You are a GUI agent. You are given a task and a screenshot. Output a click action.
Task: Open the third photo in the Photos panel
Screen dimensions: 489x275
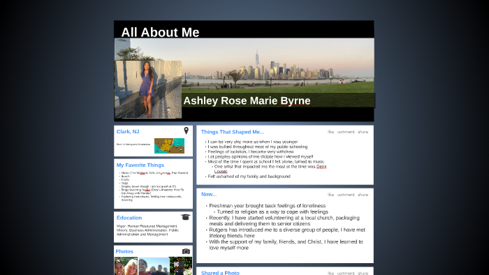click(x=181, y=266)
